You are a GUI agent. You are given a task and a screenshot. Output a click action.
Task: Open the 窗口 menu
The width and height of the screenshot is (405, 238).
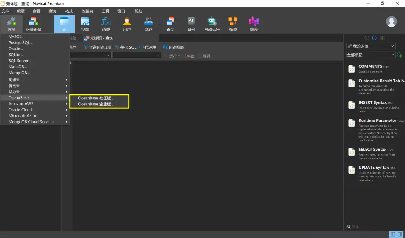click(121, 11)
